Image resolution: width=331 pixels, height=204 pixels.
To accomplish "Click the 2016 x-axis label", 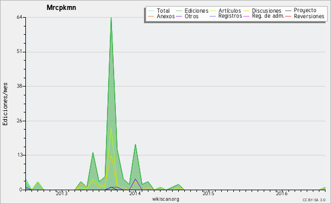I will coord(282,194).
